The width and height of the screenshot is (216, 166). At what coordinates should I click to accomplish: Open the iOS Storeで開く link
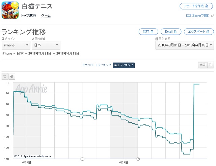tap(197, 16)
